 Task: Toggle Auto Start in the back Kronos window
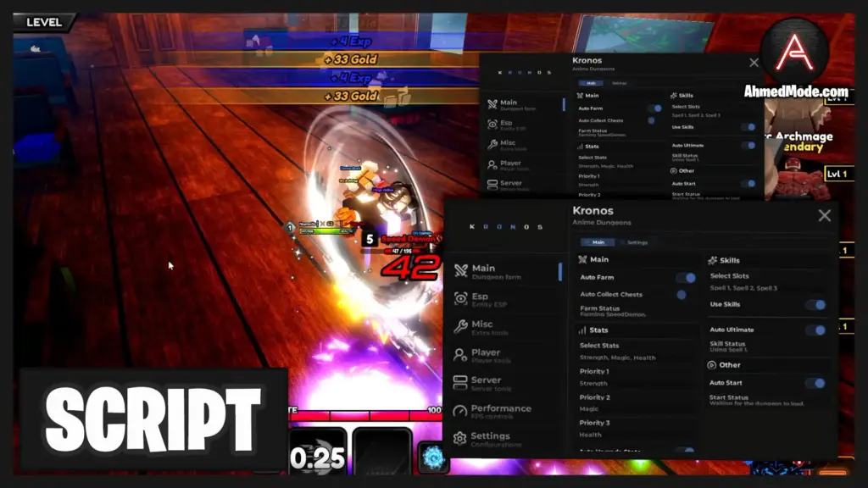(748, 184)
